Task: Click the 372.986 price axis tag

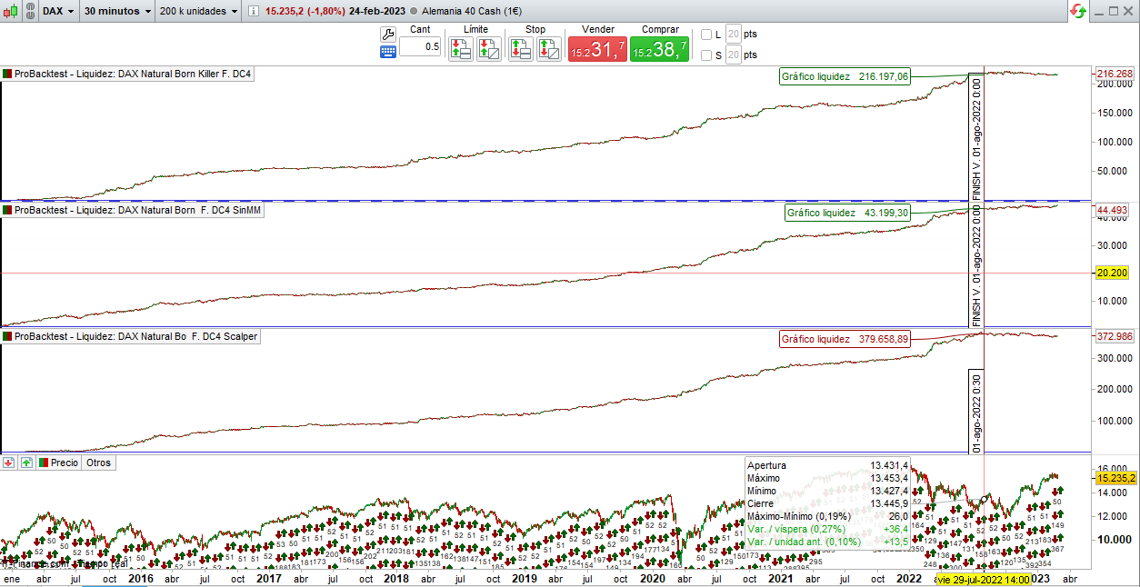Action: coord(1115,336)
